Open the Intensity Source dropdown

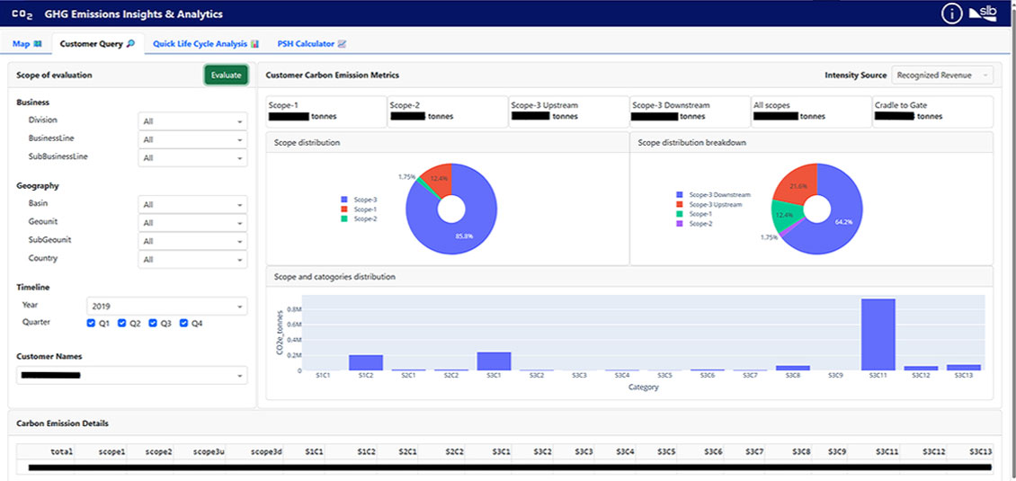tap(942, 76)
